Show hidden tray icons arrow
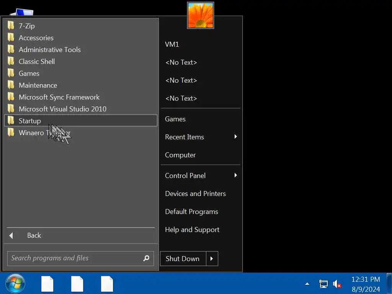Image resolution: width=392 pixels, height=294 pixels. tap(307, 284)
